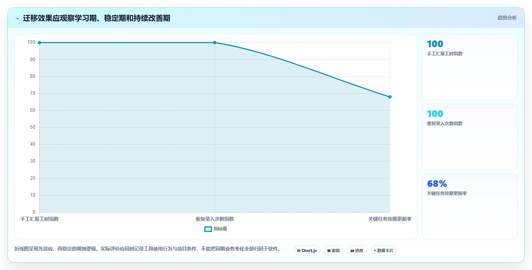The height and width of the screenshot is (270, 532).
Task: Click the 表格 tag chip
Action: 333,251
